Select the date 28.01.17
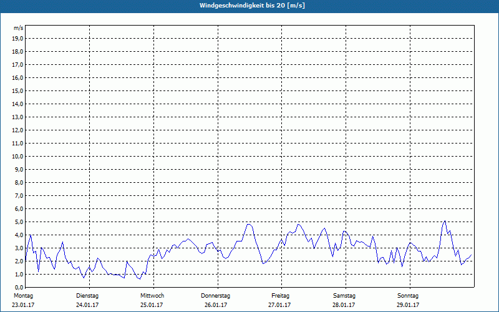Screen dimensions: 499x312 (x=344, y=305)
